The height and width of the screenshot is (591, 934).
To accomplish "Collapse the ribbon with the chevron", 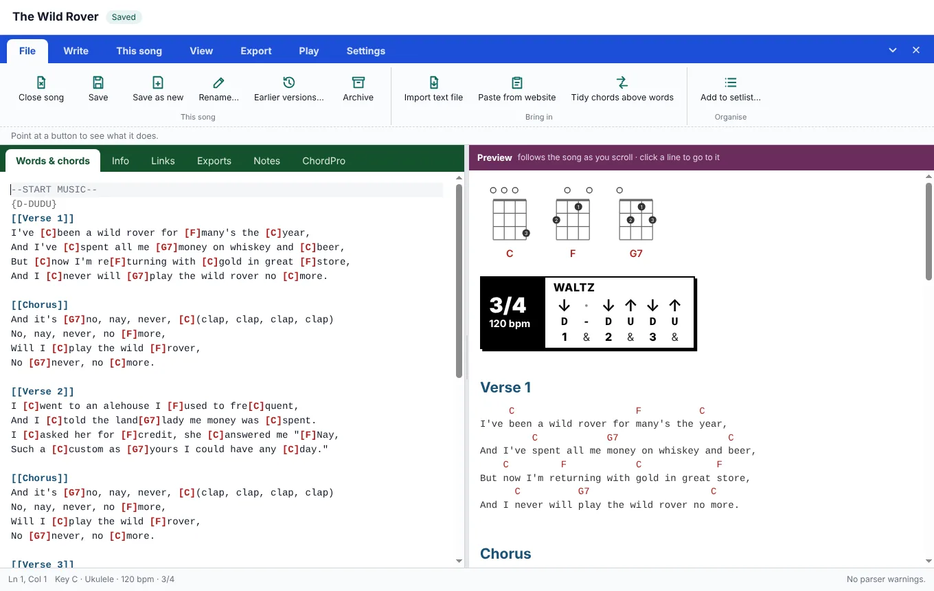I will [893, 50].
